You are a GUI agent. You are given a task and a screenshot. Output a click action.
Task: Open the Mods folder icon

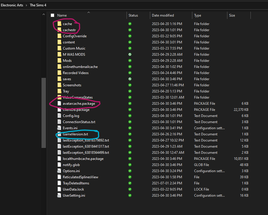click(59, 61)
